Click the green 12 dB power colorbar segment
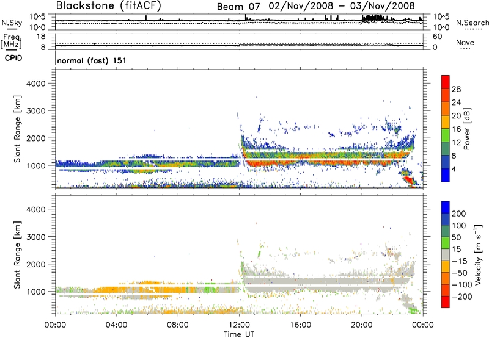 tap(446, 135)
